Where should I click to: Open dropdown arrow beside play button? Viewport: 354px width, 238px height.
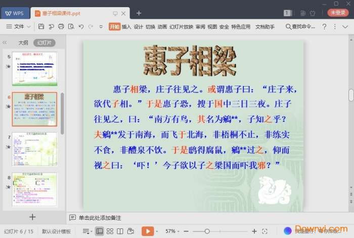[157, 231]
